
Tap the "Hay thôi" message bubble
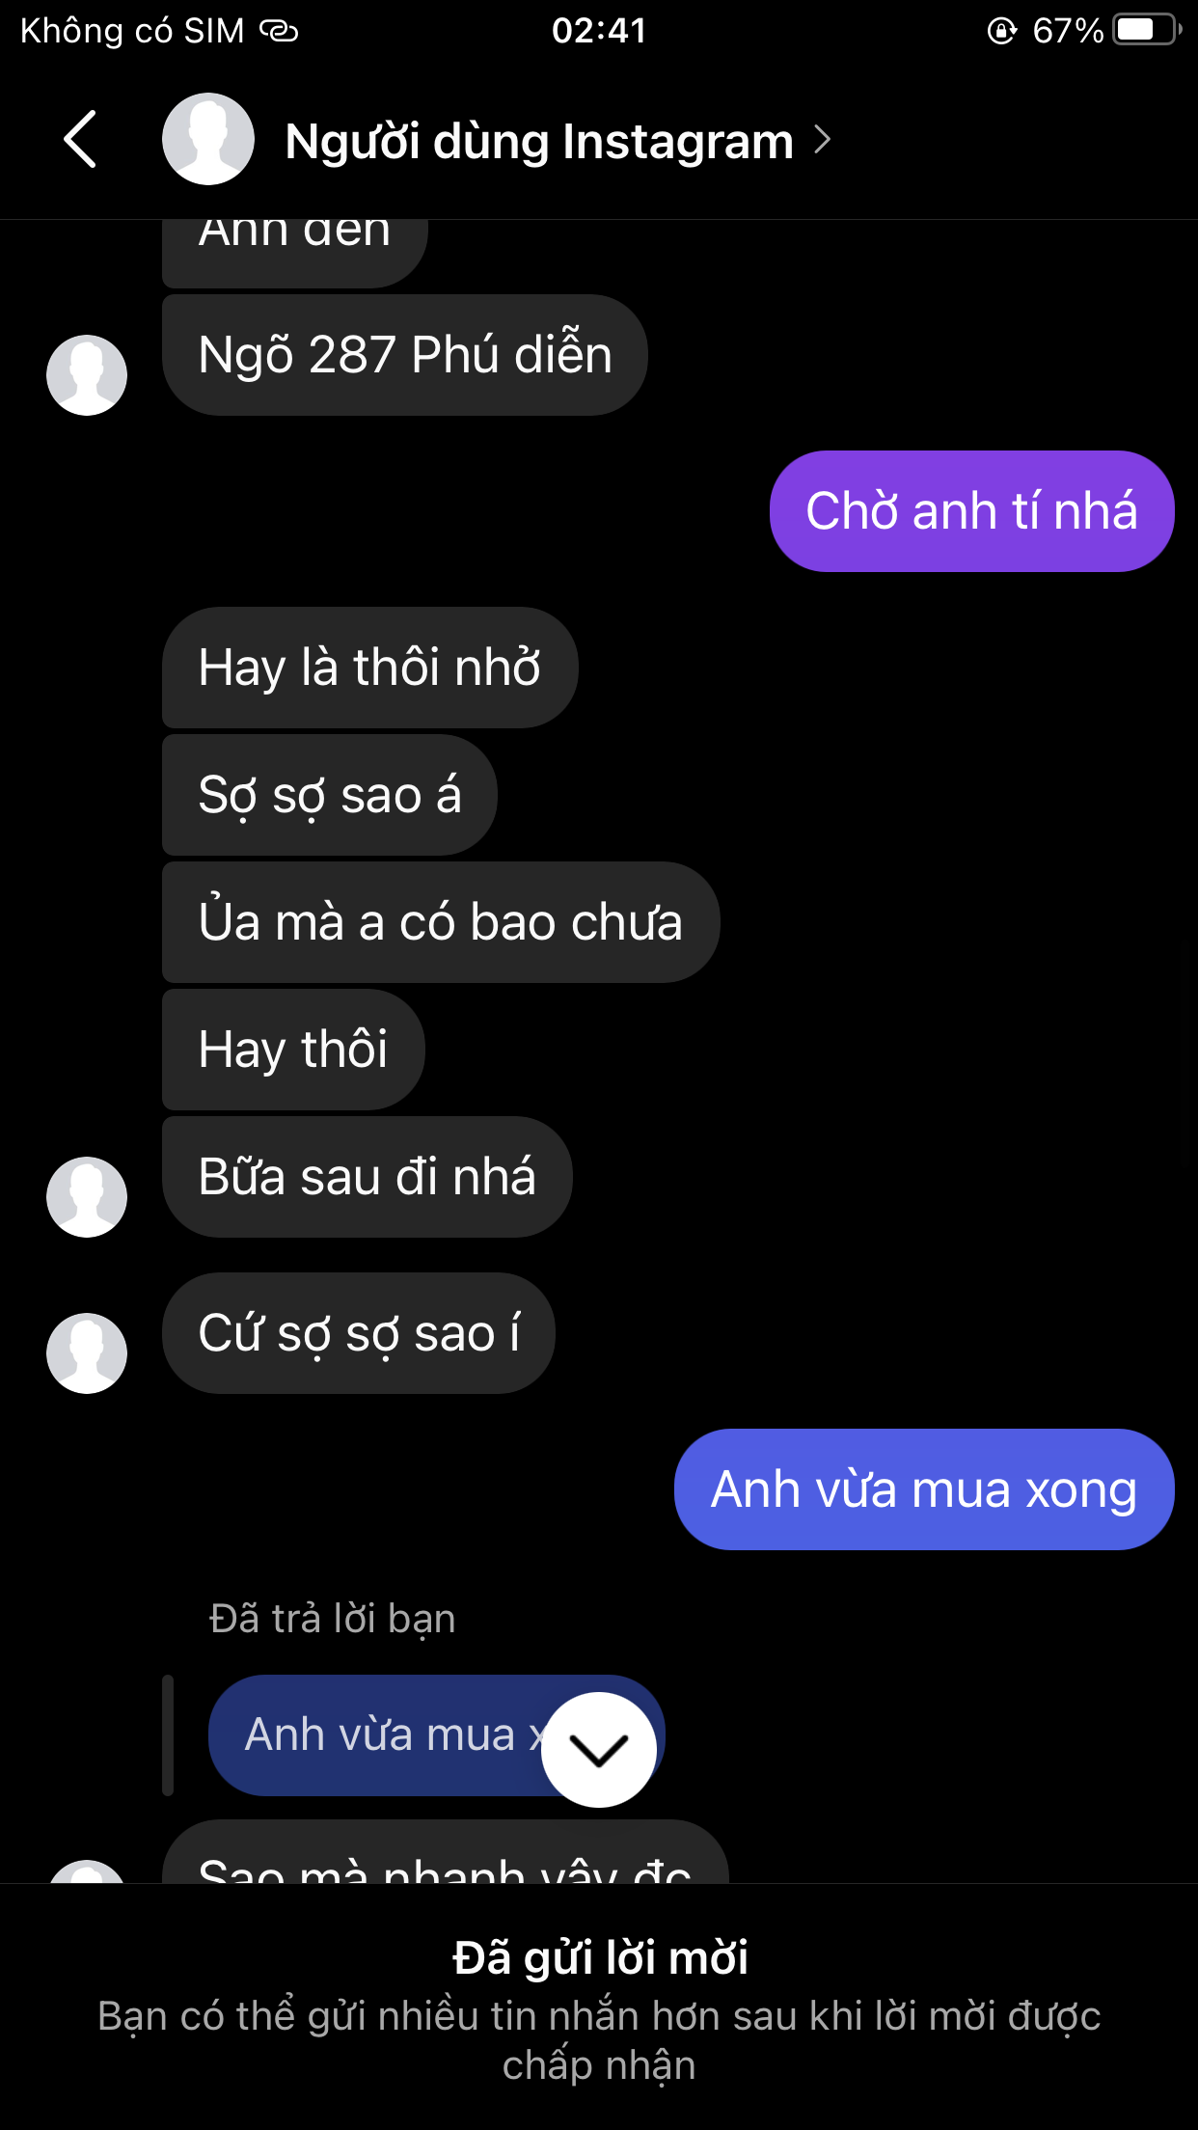point(293,1050)
